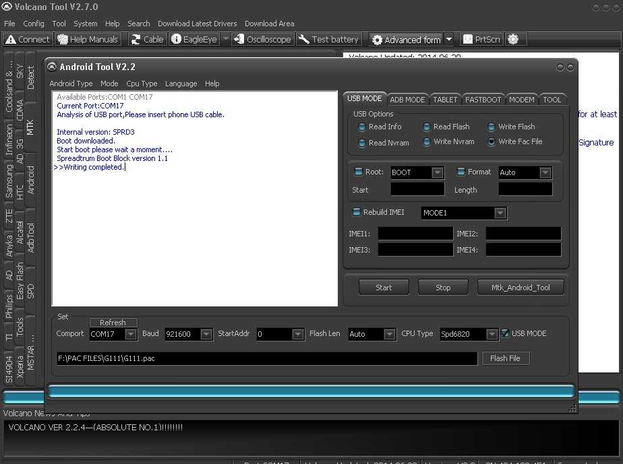Click the Test battery icon
Viewport: 623px width, 464px height.
click(x=329, y=40)
